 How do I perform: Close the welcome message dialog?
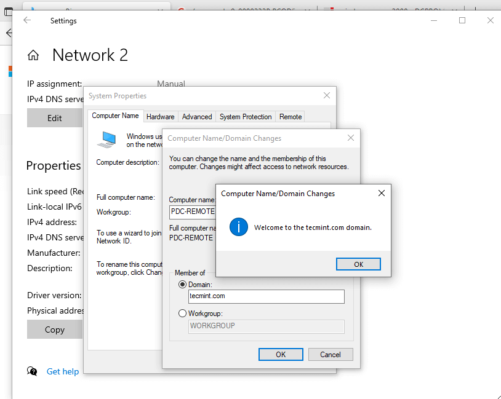(x=381, y=193)
